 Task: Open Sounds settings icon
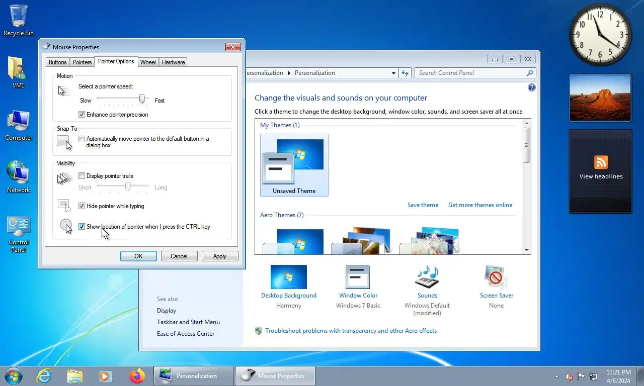(x=427, y=277)
